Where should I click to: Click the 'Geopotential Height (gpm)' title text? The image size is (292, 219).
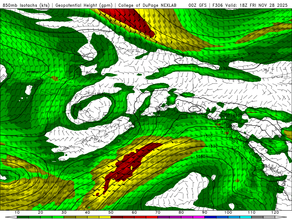coord(84,5)
